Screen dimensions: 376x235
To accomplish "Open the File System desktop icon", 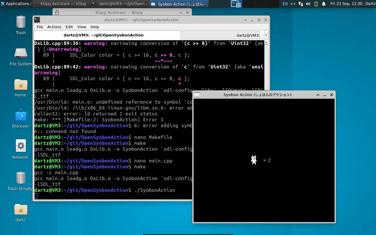I will [x=21, y=56].
